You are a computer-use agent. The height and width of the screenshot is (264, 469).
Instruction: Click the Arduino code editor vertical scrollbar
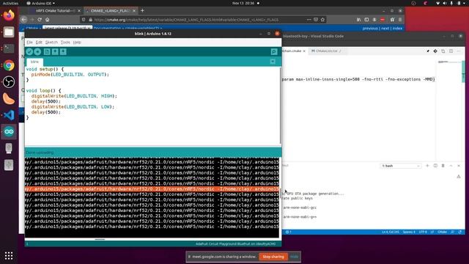pyautogui.click(x=280, y=106)
